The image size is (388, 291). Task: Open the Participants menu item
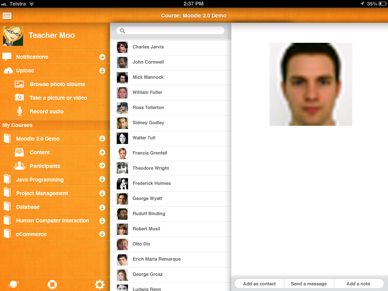pyautogui.click(x=55, y=166)
